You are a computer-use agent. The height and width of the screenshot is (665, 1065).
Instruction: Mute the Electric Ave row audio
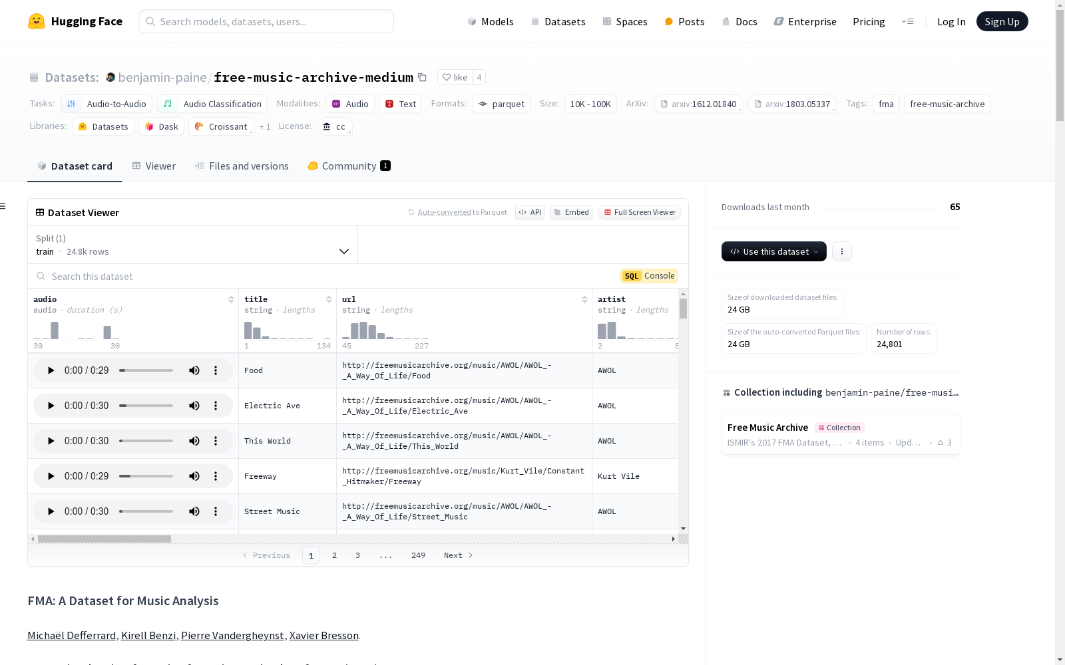[194, 406]
